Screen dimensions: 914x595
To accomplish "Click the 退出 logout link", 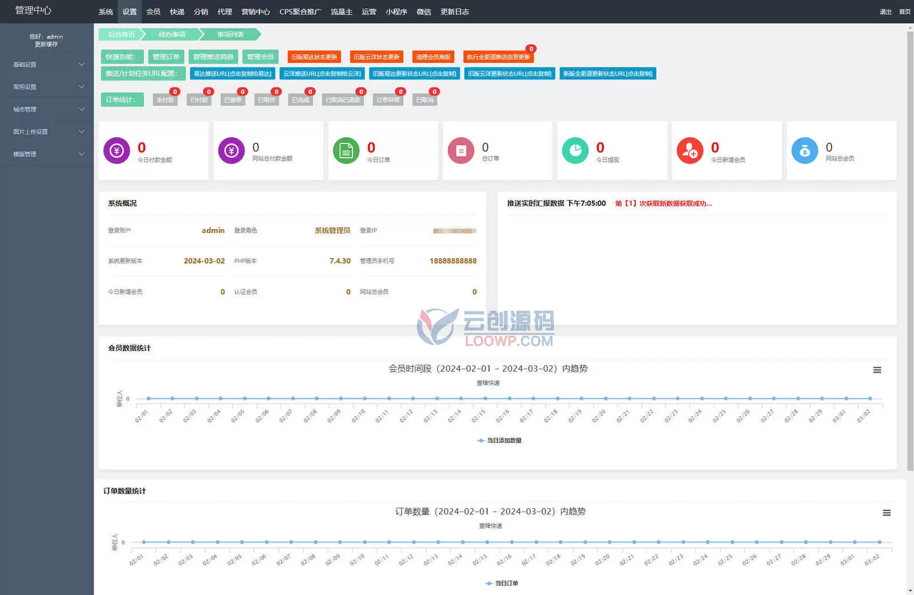I will pyautogui.click(x=885, y=12).
